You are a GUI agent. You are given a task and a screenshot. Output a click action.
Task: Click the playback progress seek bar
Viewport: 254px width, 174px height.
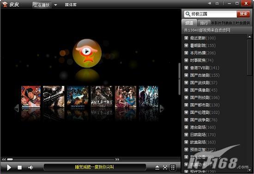(x=61, y=160)
